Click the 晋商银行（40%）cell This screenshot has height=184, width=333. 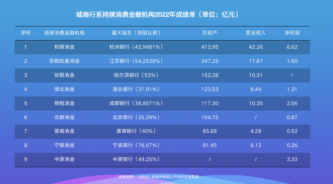coord(136,131)
